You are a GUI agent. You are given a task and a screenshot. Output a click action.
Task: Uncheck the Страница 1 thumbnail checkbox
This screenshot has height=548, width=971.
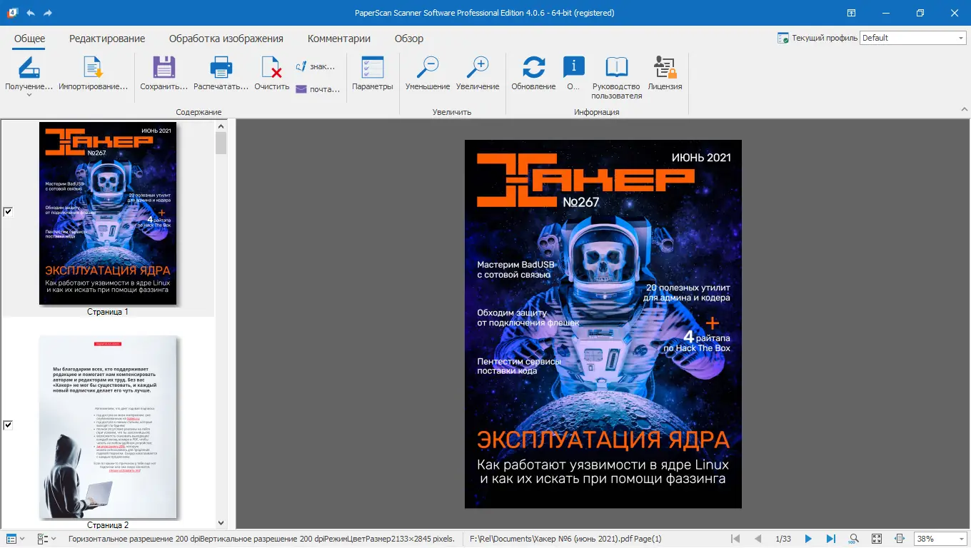point(7,211)
